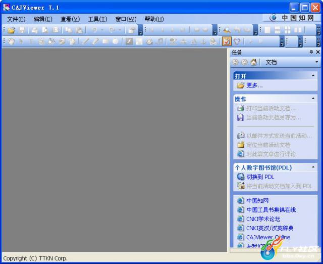Open the CNKI英汉/汉英辞典 link
The width and height of the screenshot is (323, 264).
(270, 228)
